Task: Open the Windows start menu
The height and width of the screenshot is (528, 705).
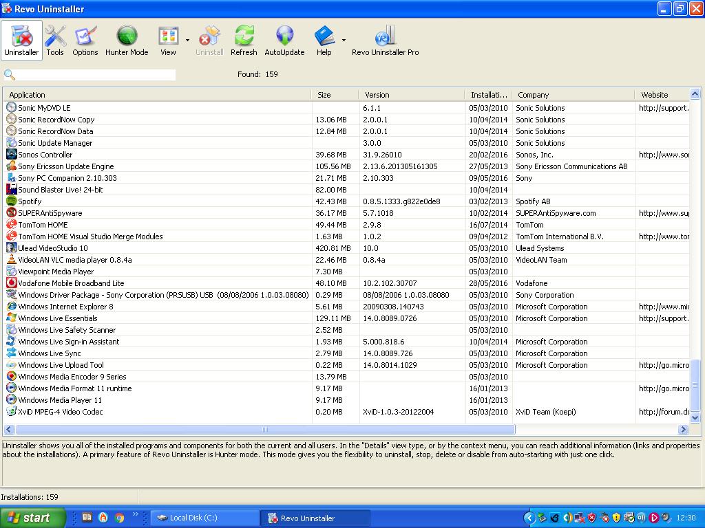Action: click(32, 518)
